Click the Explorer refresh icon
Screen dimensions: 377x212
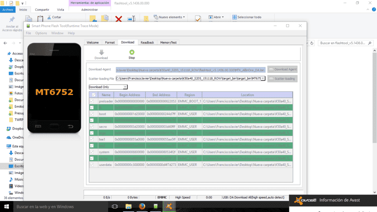[312, 43]
